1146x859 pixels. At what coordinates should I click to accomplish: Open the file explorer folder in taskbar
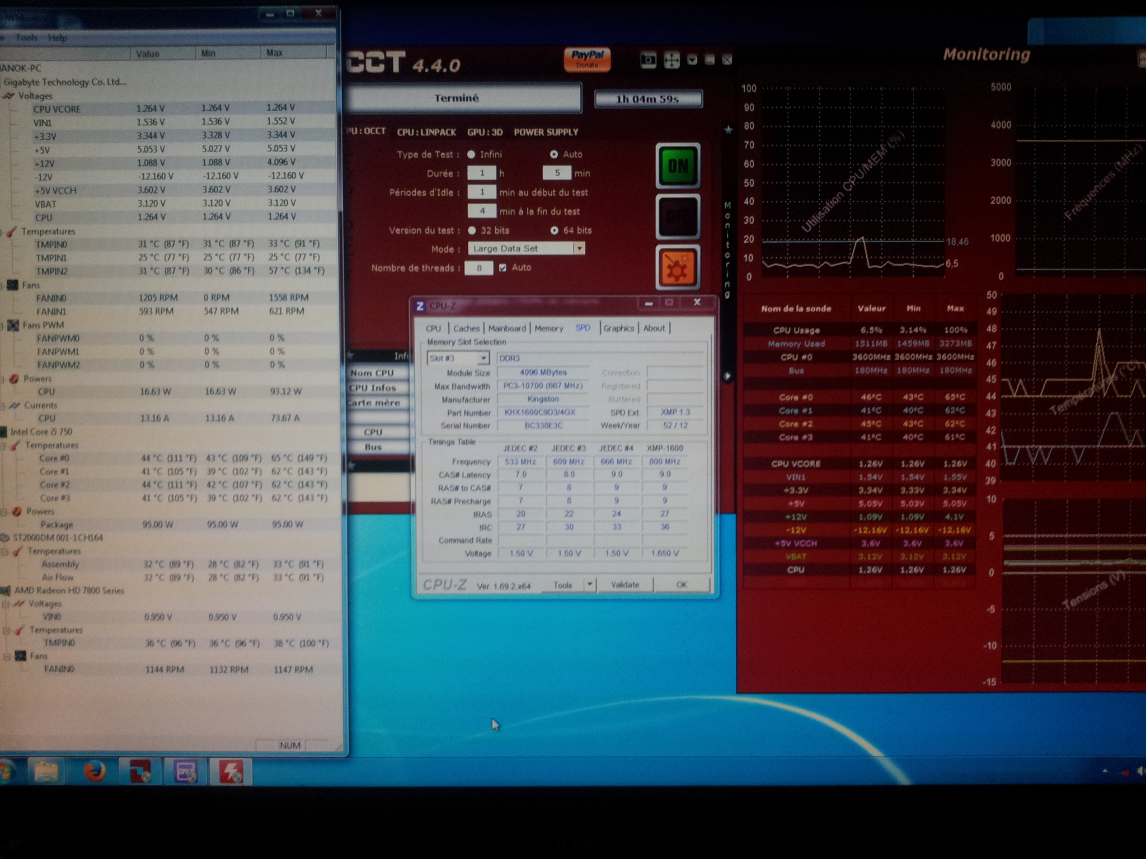tap(46, 772)
